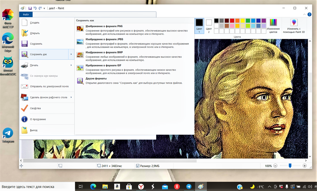
Task: Open Microsoft Store from the taskbar
Action: [x=129, y=187]
